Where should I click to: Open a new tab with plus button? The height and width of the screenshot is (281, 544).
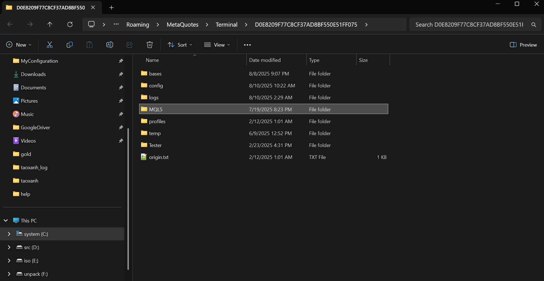(111, 8)
